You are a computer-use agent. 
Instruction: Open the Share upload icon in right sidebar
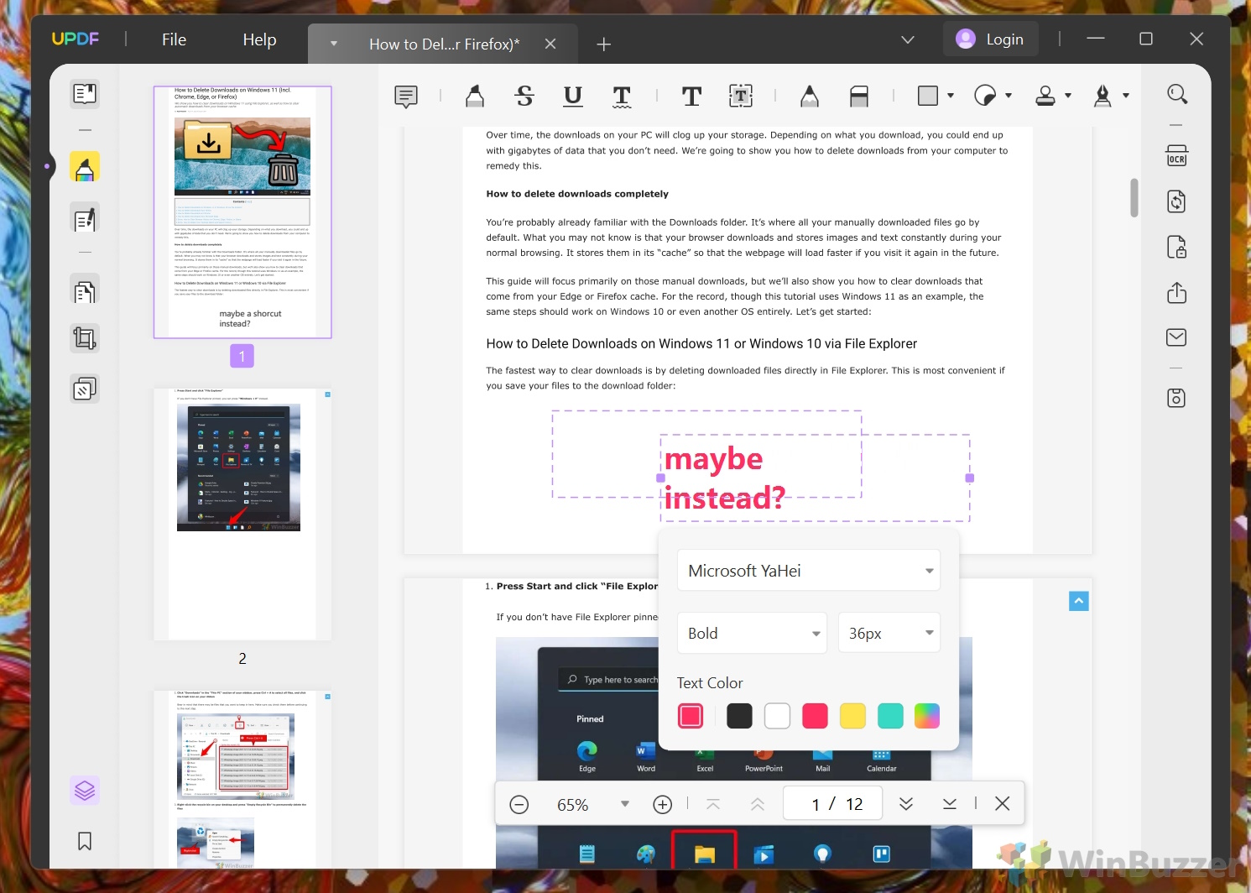click(1177, 293)
